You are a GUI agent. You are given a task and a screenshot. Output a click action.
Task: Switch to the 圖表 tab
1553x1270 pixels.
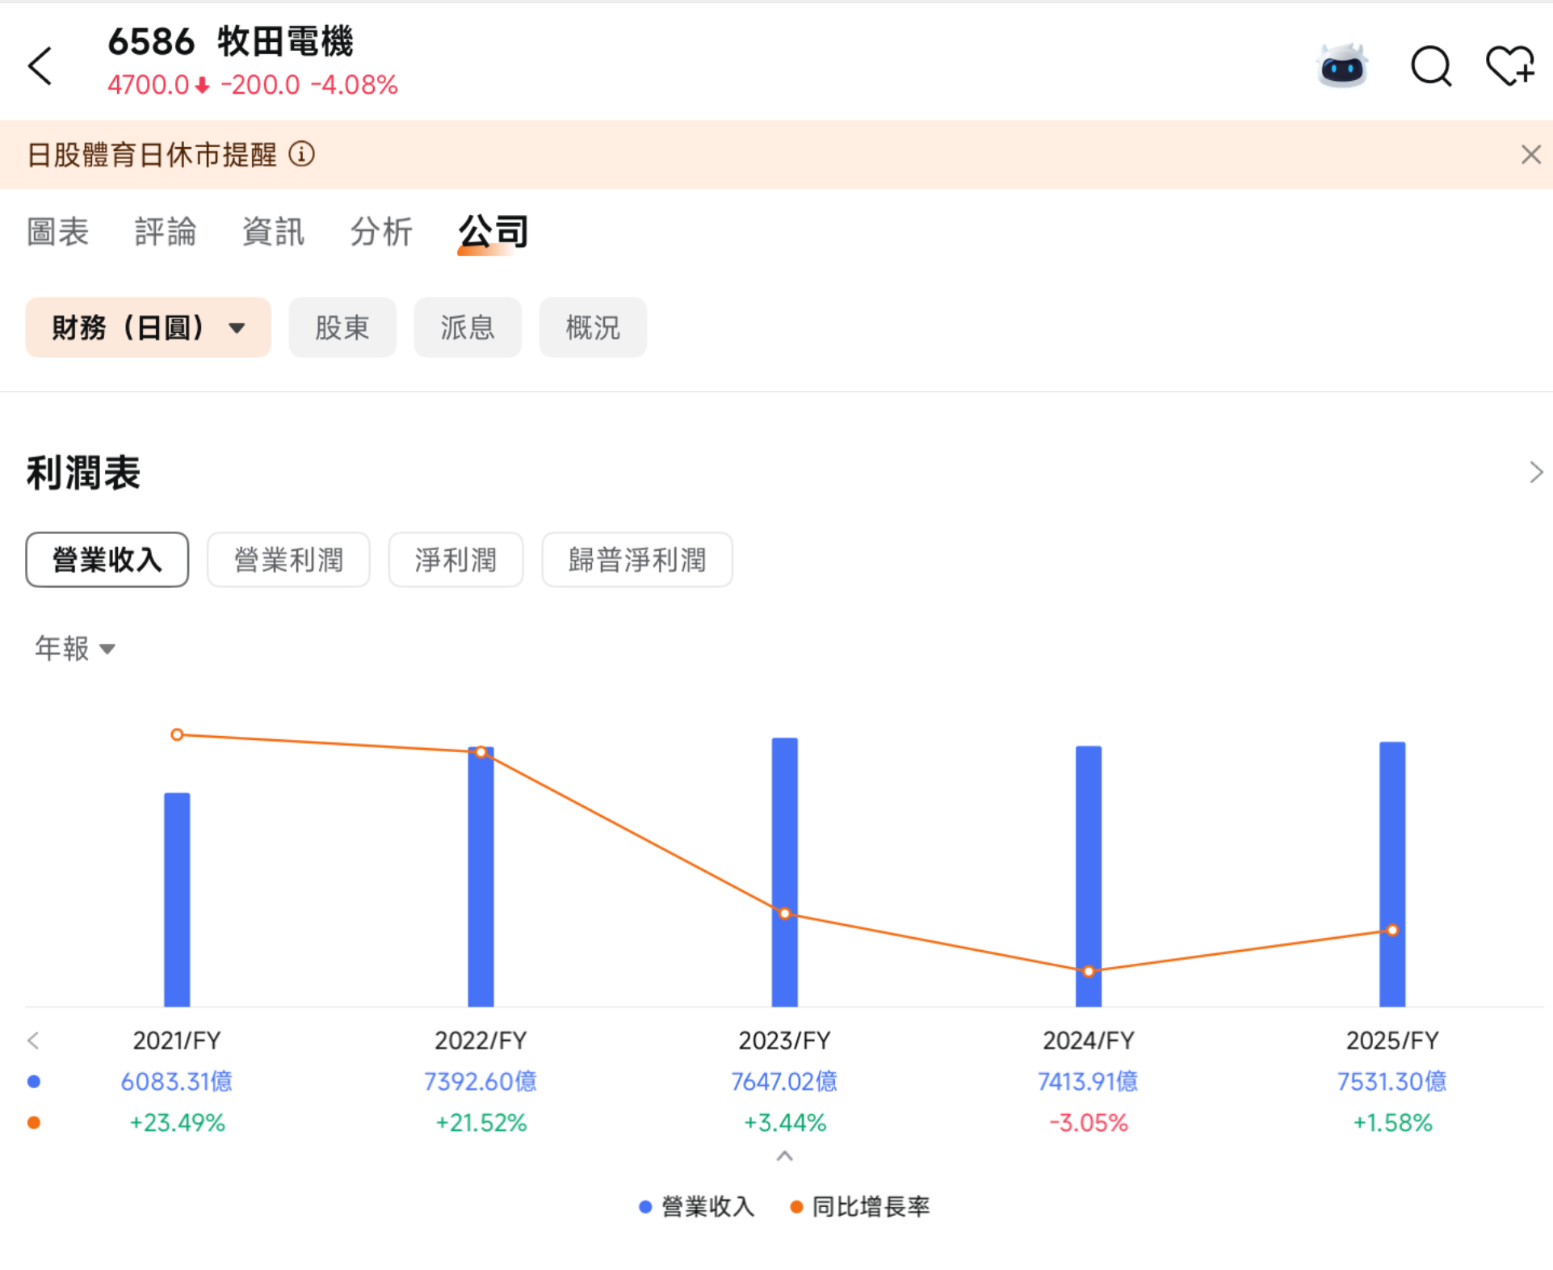57,232
